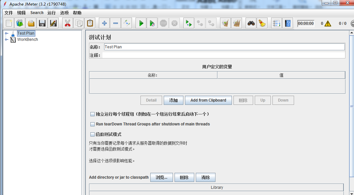This screenshot has height=195, width=354.
Task: Enable 独立运行每个线程组 checkbox
Action: point(92,114)
